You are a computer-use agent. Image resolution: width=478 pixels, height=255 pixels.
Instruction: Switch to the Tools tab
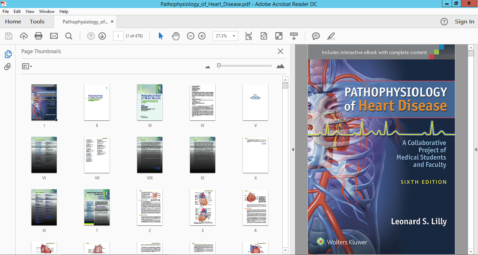click(x=37, y=22)
